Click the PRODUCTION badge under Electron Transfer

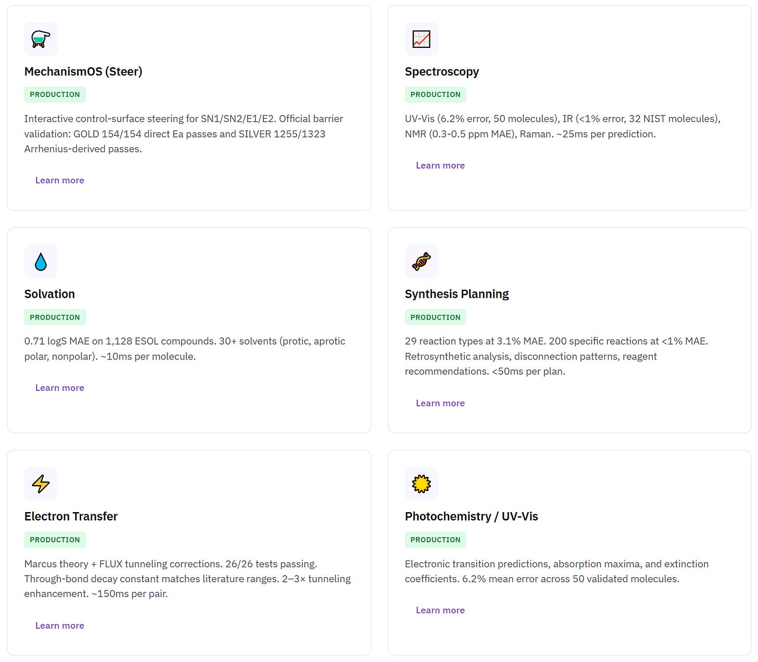[55, 540]
